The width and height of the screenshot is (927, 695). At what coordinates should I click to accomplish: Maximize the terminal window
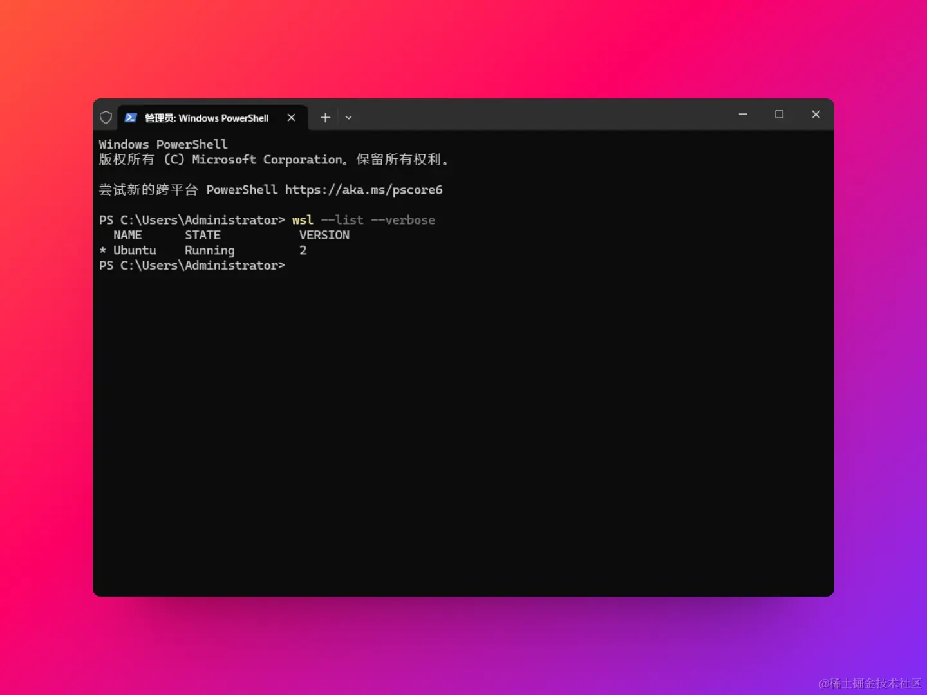click(779, 115)
